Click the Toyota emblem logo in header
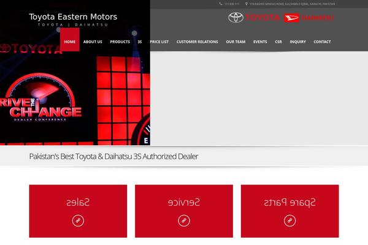This screenshot has width=368, height=245. tap(236, 18)
